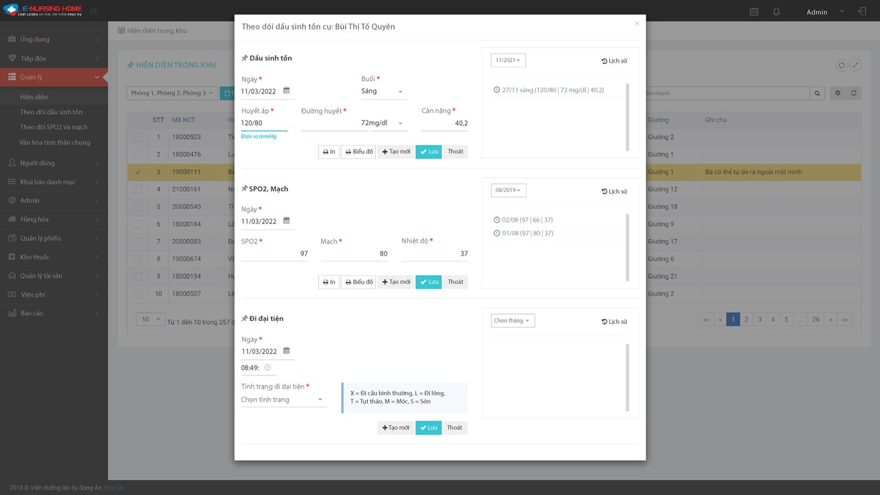Click the Nhiệt độ field showing 37
The image size is (880, 495).
pyautogui.click(x=434, y=254)
